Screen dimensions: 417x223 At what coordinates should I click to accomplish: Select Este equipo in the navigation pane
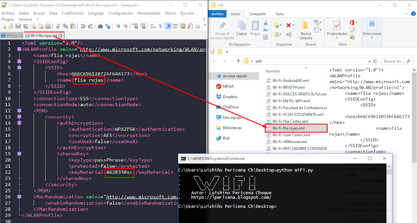pos(229,118)
